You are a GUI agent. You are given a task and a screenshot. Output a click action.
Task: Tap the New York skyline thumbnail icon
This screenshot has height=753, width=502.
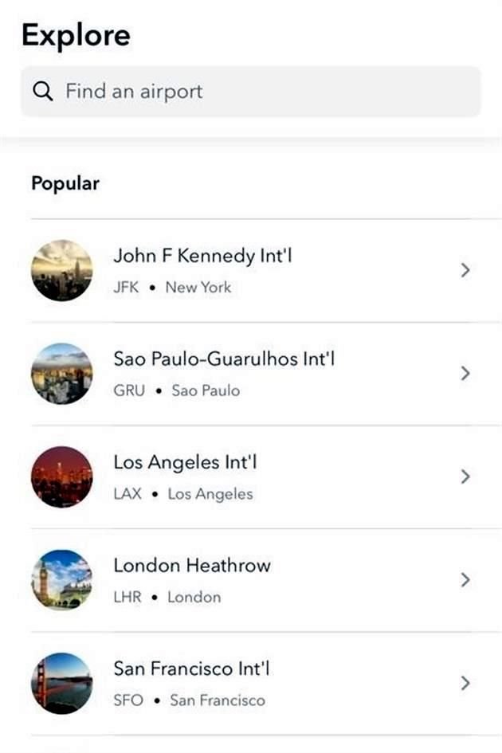click(x=61, y=271)
